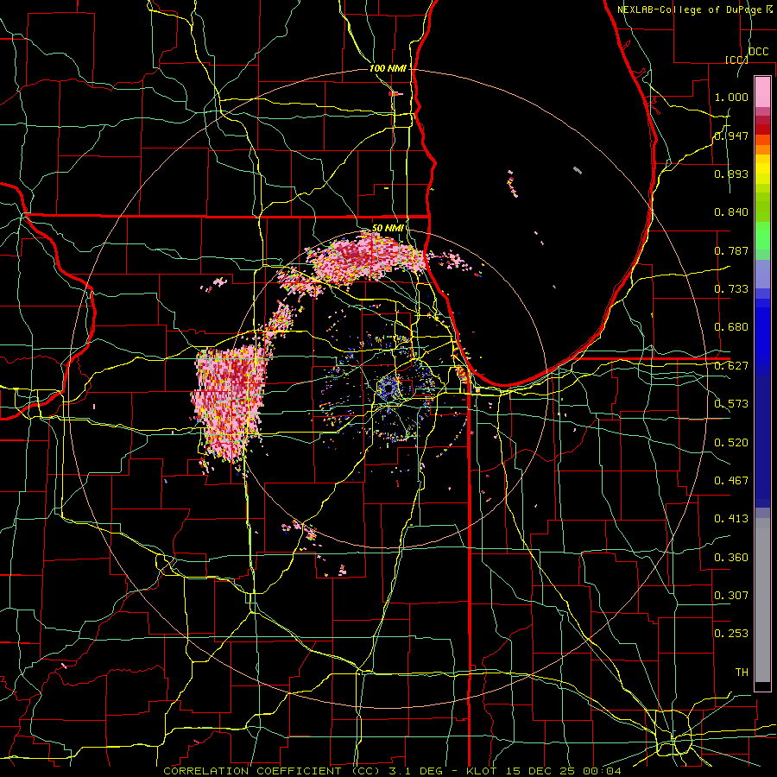Pick the gray color bar segment

[762, 600]
